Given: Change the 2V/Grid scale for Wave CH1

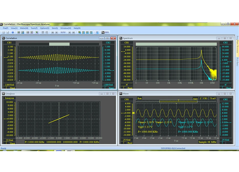Looking at the screenshot, I should tap(127, 140).
